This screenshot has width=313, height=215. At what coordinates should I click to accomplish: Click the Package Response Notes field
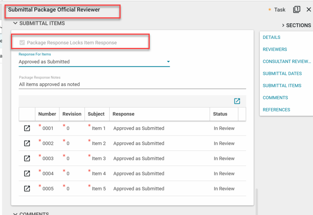[x=132, y=84]
